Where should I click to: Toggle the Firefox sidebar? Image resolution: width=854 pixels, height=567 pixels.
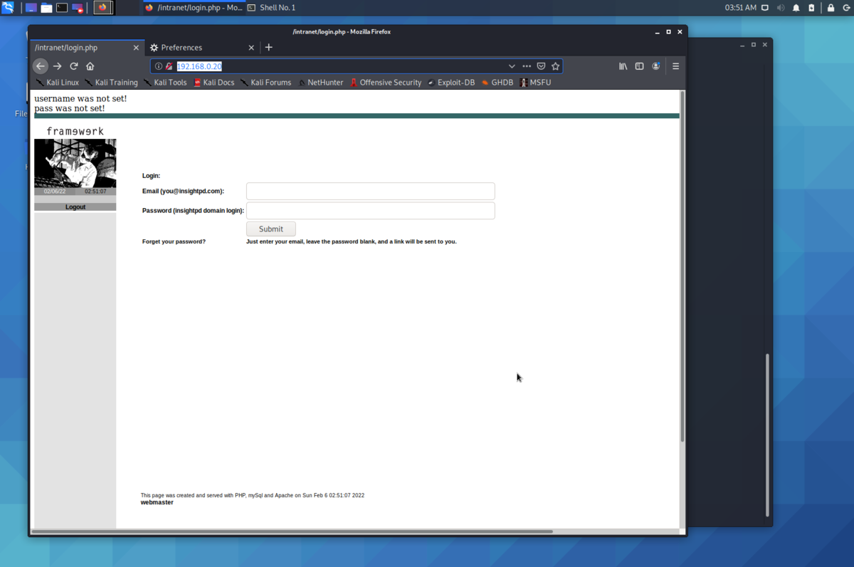640,66
